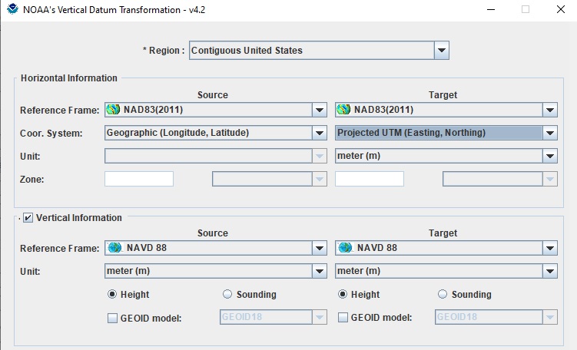Open source Coor. System Geographic dropdown
Image resolution: width=577 pixels, height=350 pixels.
216,133
